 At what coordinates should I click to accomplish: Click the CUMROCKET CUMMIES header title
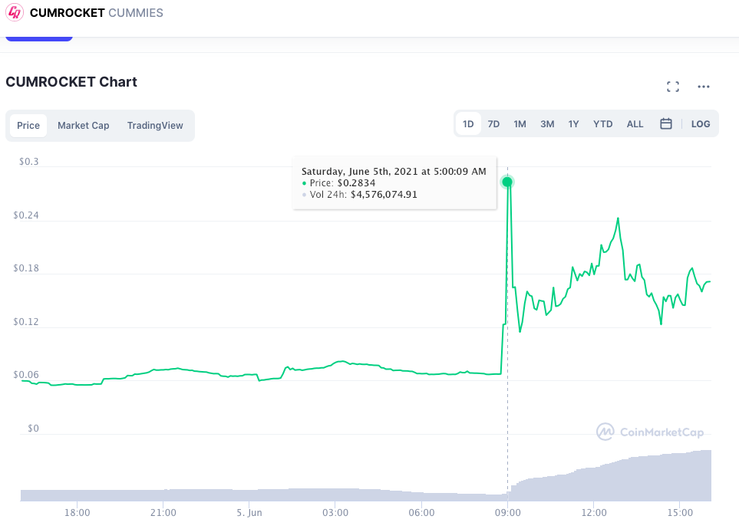click(x=96, y=13)
